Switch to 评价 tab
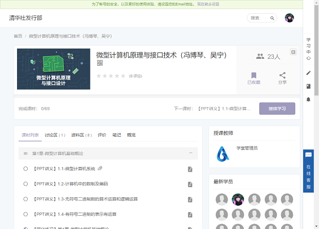Screen dimensions: 319x229 [102, 135]
